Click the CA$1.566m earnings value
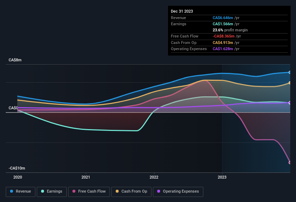This screenshot has height=202, width=296. click(x=223, y=24)
